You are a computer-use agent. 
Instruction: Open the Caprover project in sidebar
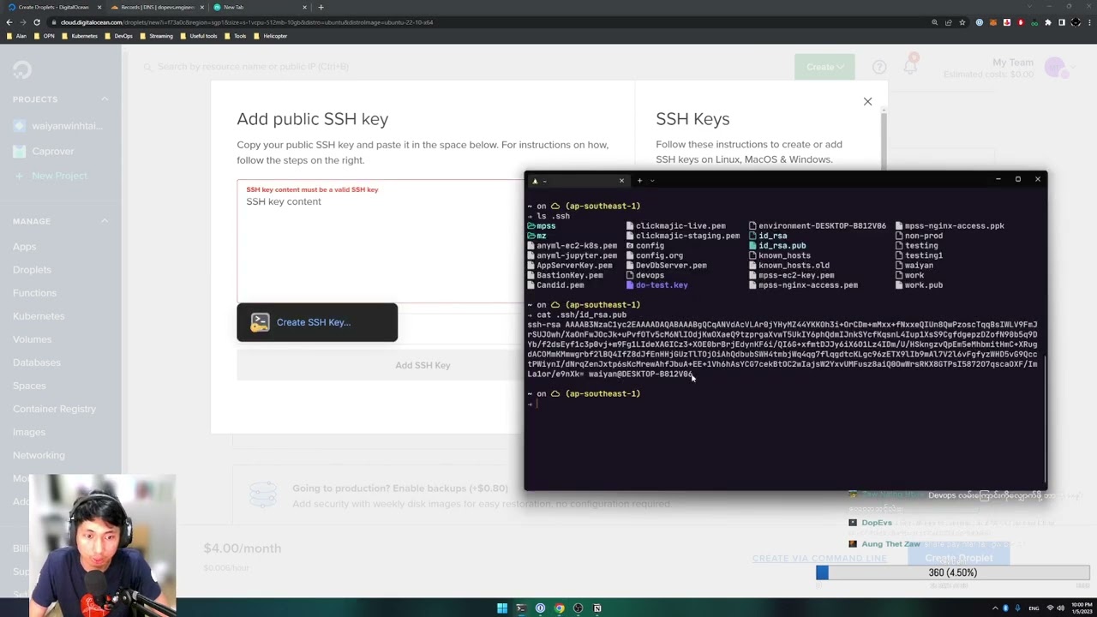tap(52, 152)
